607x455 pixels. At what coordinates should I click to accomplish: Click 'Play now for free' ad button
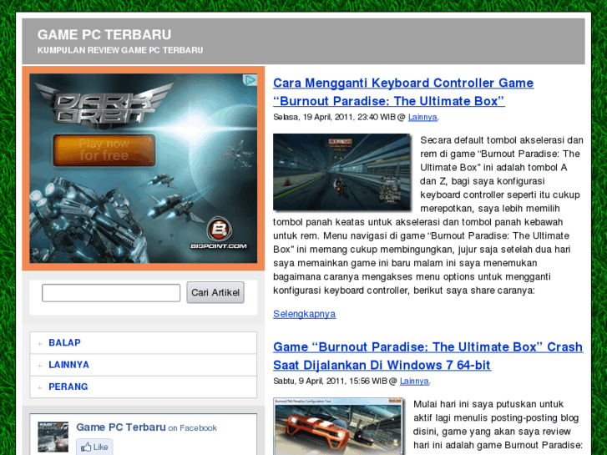coord(104,150)
